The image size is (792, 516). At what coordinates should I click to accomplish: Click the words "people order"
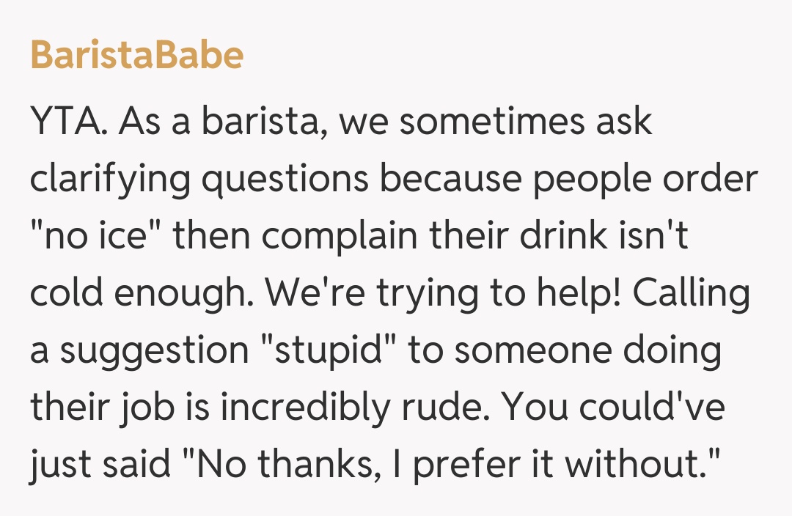click(x=645, y=179)
